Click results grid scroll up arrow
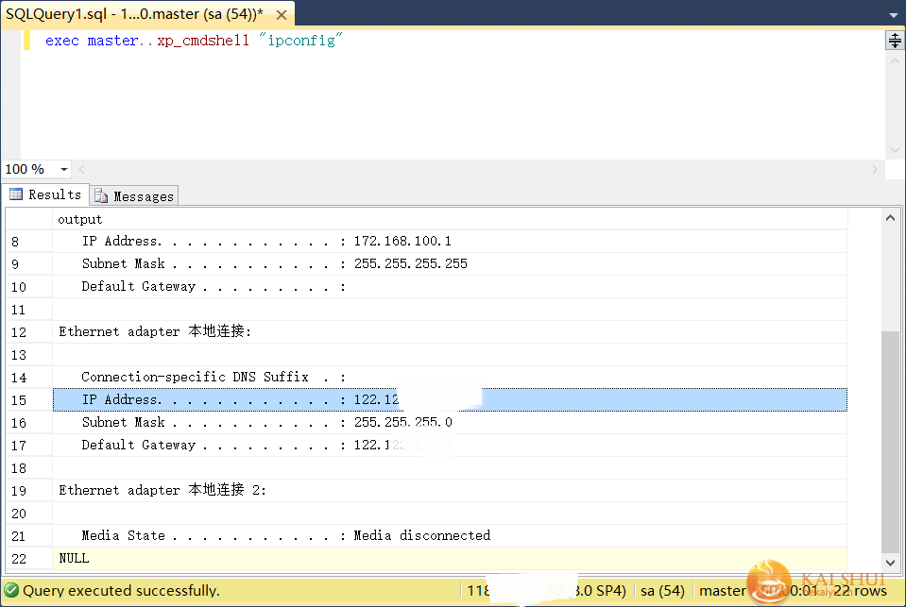Image resolution: width=906 pixels, height=607 pixels. pos(890,218)
